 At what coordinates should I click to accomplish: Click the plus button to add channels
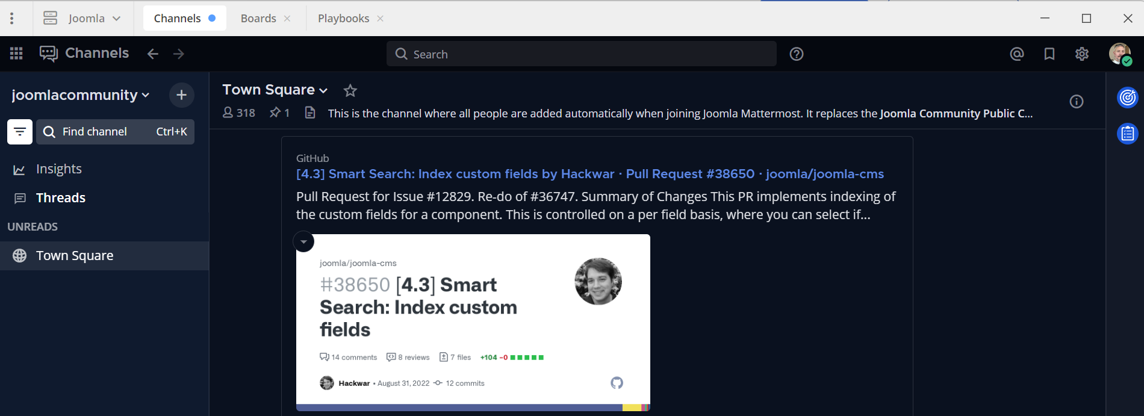tap(181, 95)
